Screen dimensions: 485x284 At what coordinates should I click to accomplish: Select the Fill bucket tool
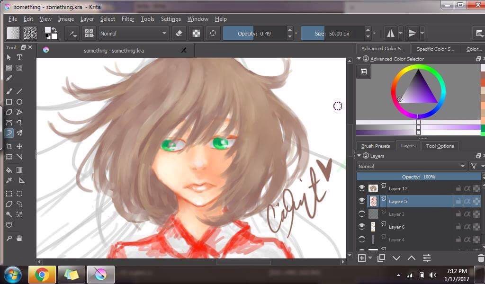[9, 170]
